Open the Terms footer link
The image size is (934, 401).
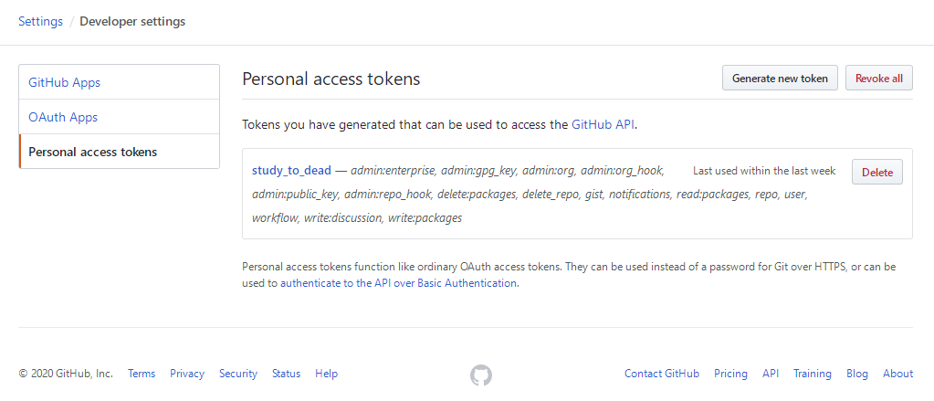pos(142,374)
